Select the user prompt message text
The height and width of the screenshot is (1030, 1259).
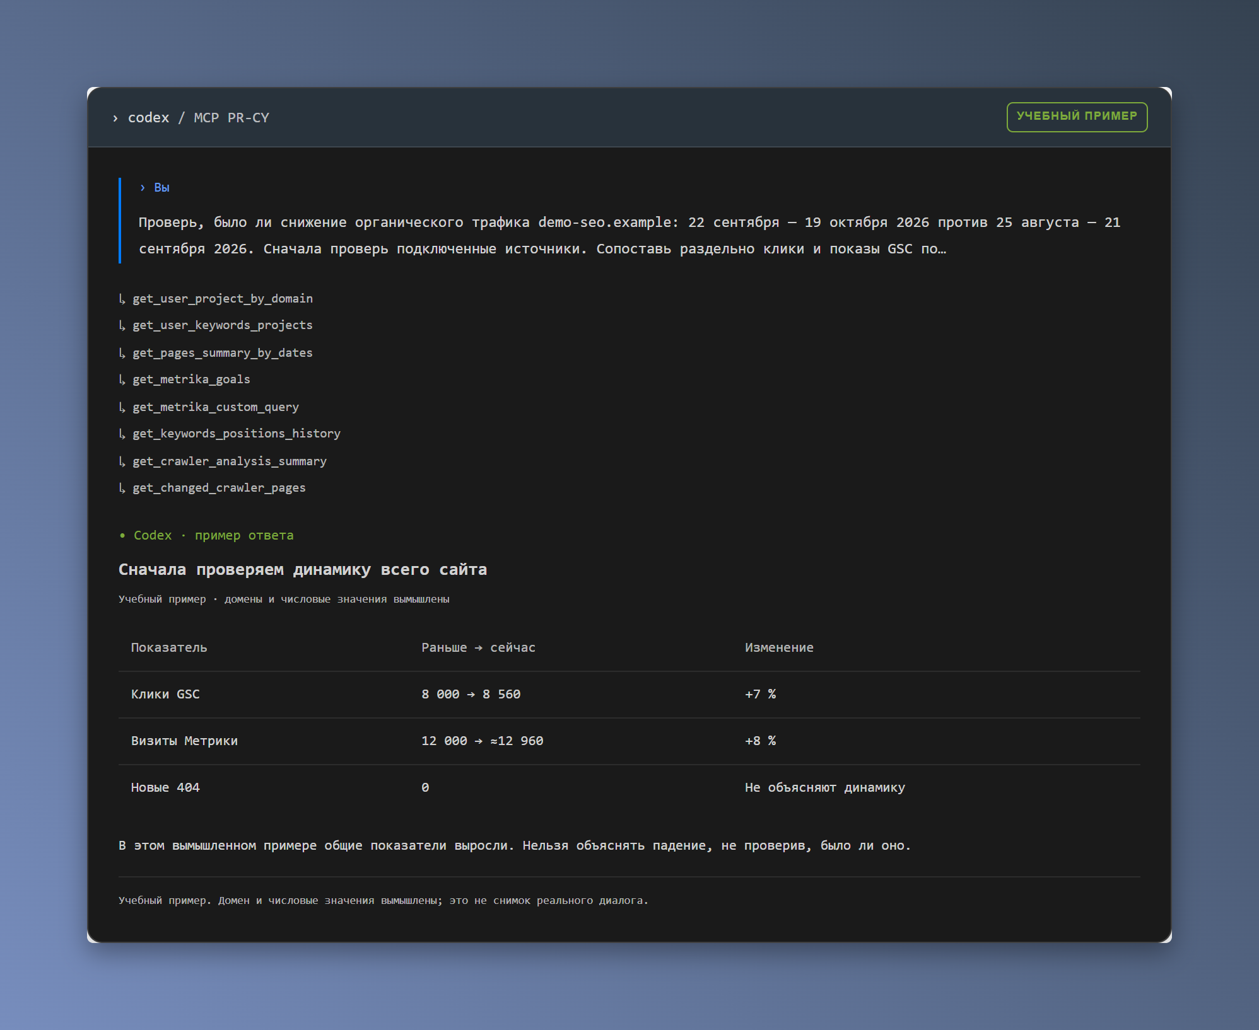click(x=629, y=235)
